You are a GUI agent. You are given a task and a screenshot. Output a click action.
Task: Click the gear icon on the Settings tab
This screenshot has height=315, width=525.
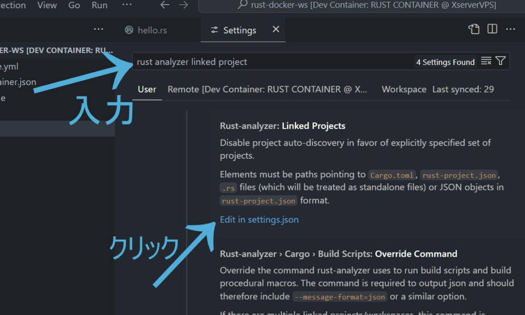click(215, 30)
